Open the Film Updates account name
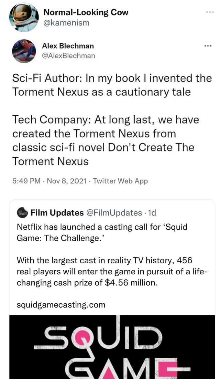220x379 pixels. coord(57,213)
